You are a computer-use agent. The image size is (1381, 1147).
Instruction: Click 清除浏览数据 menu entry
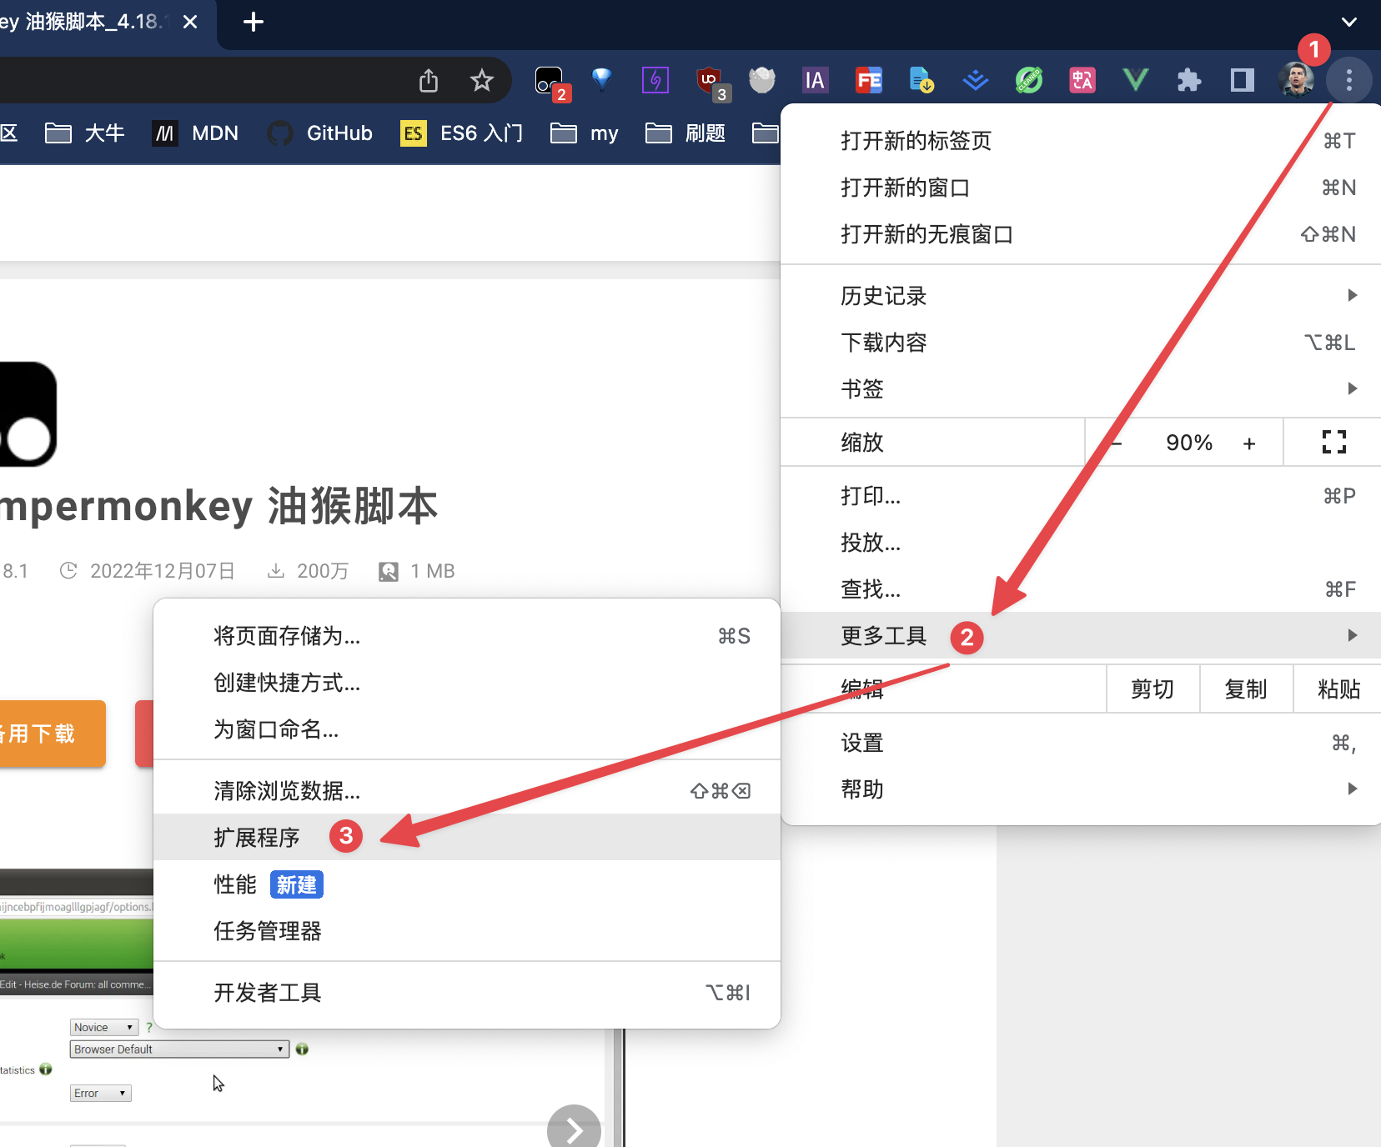287,790
